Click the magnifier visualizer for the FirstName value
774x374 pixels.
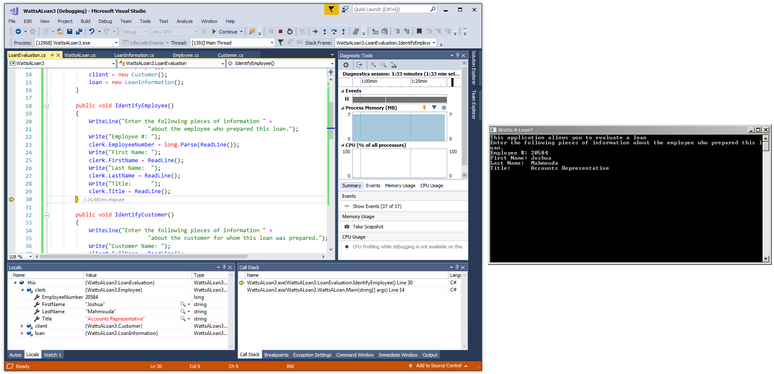point(183,304)
